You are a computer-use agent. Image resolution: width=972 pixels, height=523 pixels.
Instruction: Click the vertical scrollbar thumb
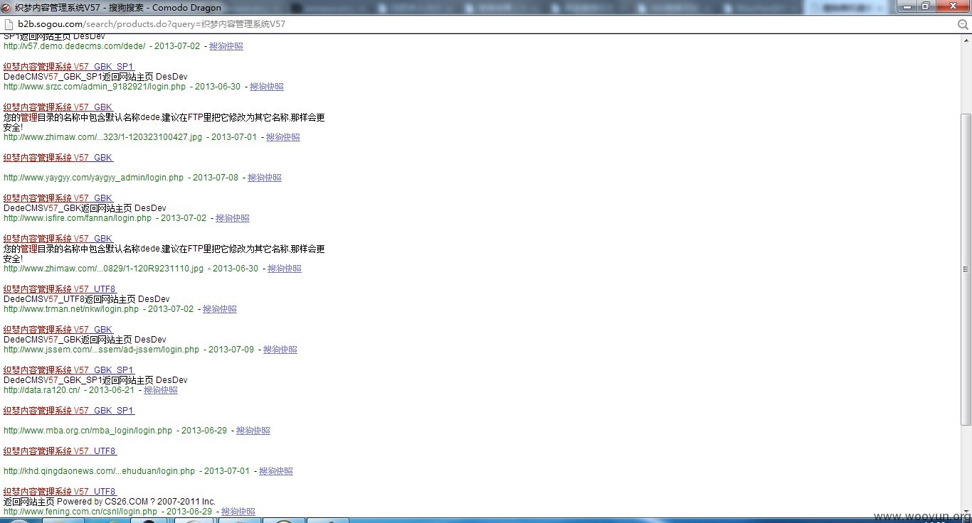(x=966, y=269)
